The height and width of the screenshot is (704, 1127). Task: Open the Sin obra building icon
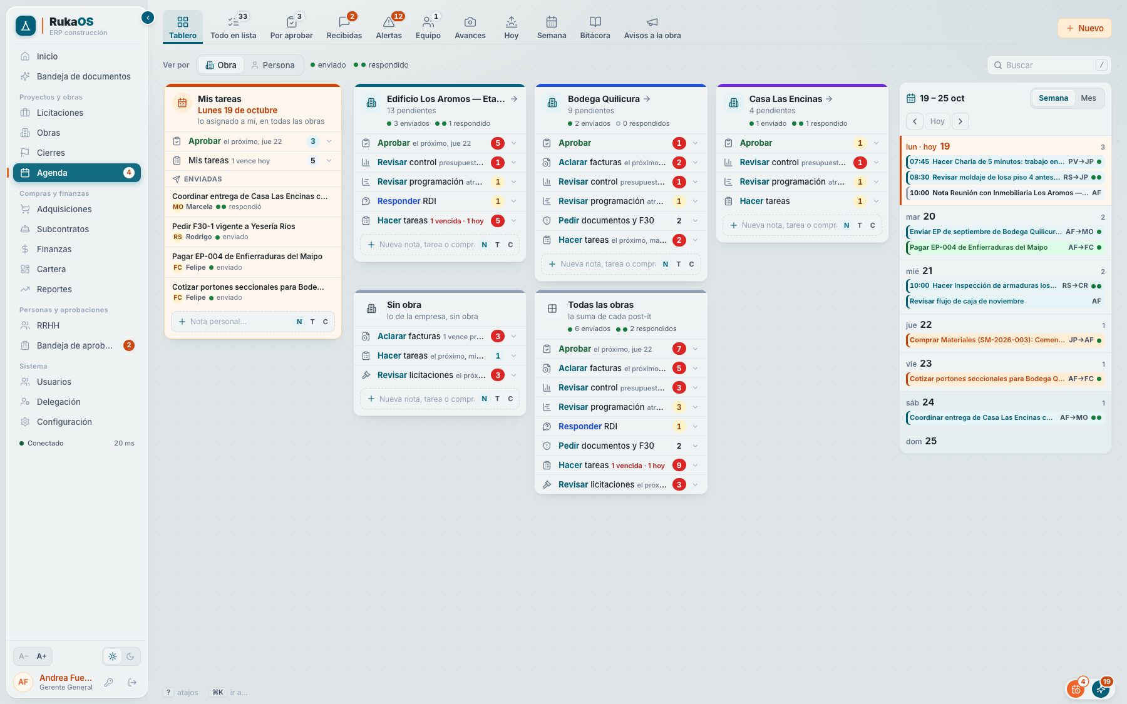371,309
